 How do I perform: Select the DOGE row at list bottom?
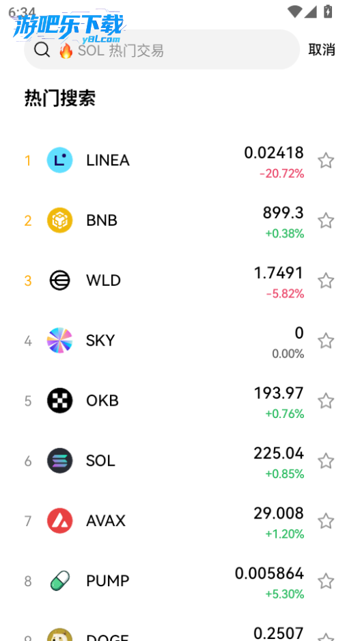click(x=180, y=633)
